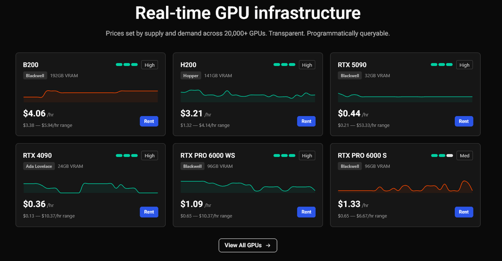Image resolution: width=502 pixels, height=261 pixels.
Task: Click the H200 card title
Action: click(x=189, y=65)
